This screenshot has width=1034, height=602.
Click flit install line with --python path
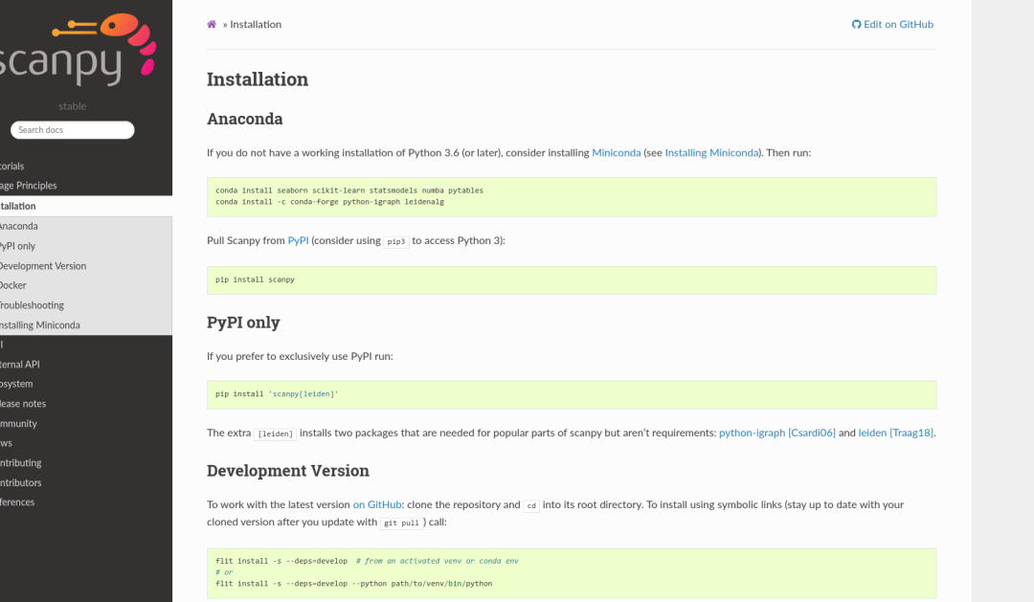click(353, 584)
